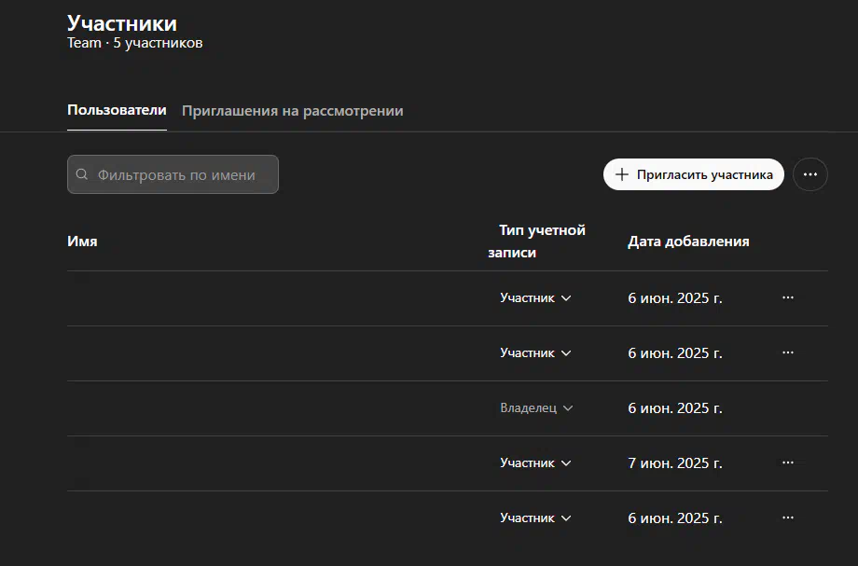
Task: Select the date in the Владелец row
Action: tap(674, 408)
